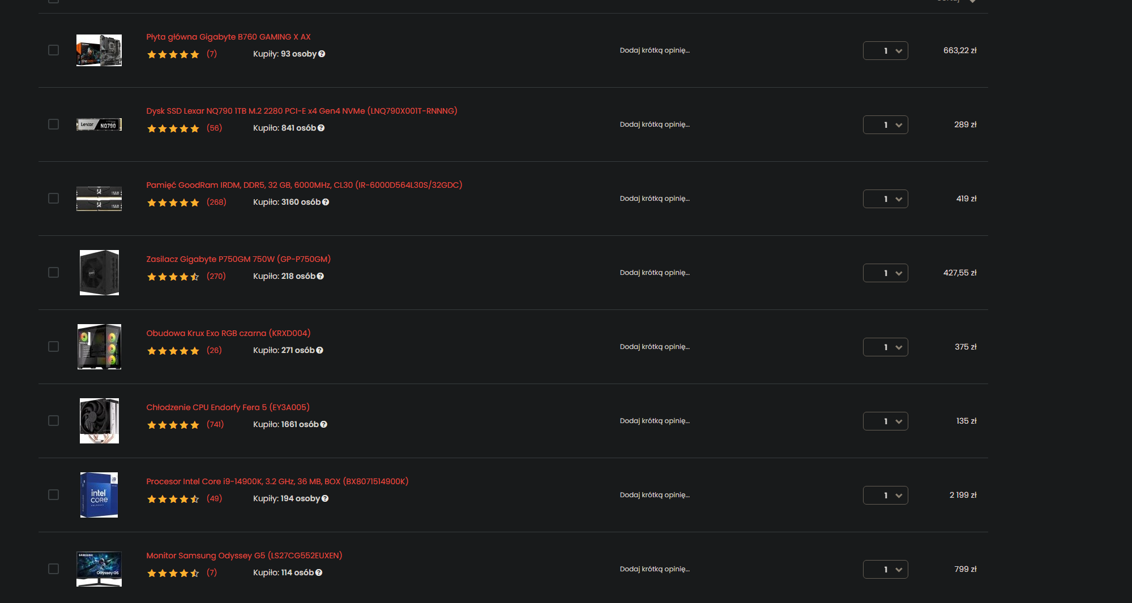Click Lexar NQ790 SSD thumbnail image

pyautogui.click(x=99, y=124)
